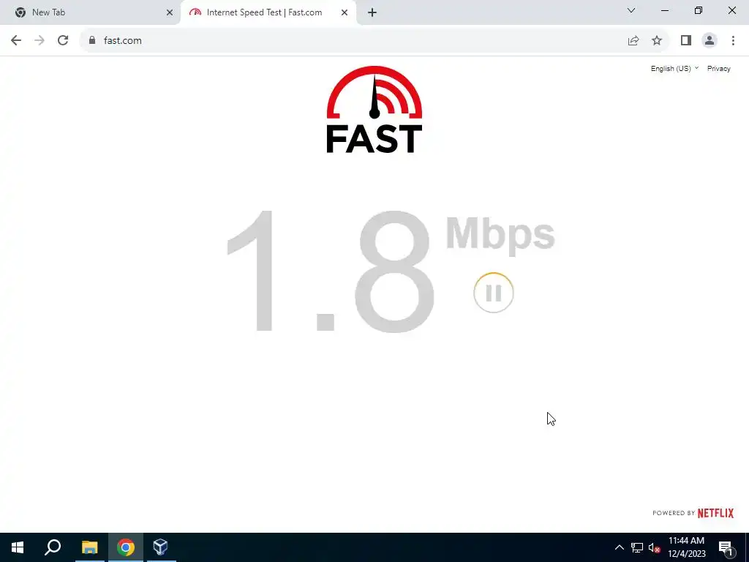Switch to the New Tab tab
Screen dimensions: 749x562
tap(90, 12)
